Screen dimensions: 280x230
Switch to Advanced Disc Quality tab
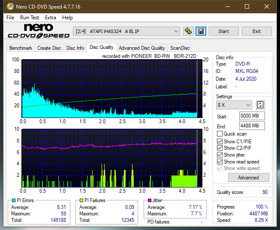[142, 48]
